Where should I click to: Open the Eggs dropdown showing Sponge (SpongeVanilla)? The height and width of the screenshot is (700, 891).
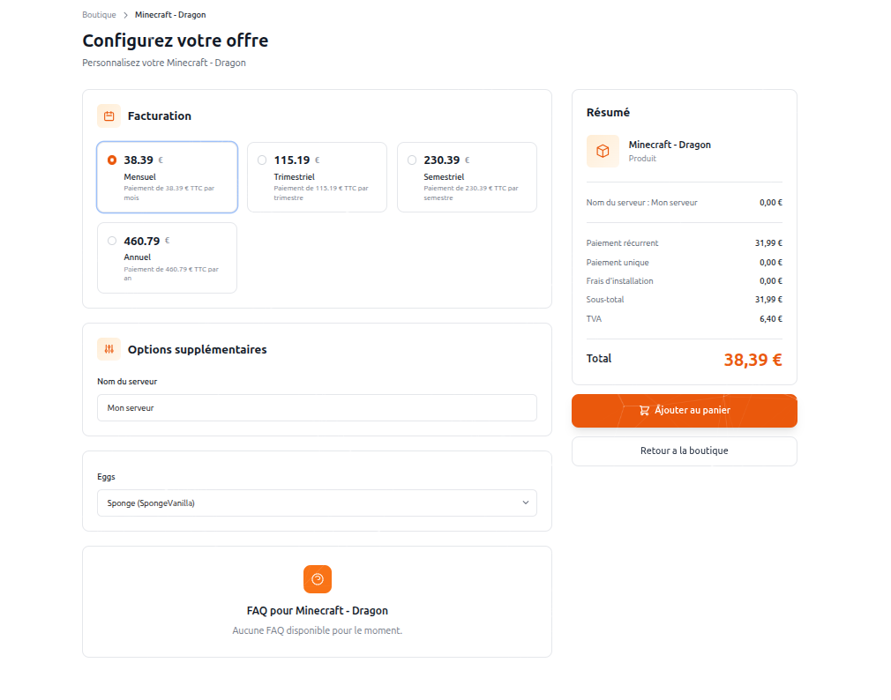click(317, 503)
